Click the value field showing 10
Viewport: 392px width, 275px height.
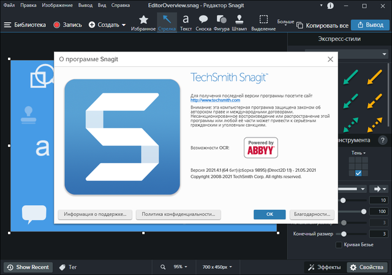[x=379, y=200]
